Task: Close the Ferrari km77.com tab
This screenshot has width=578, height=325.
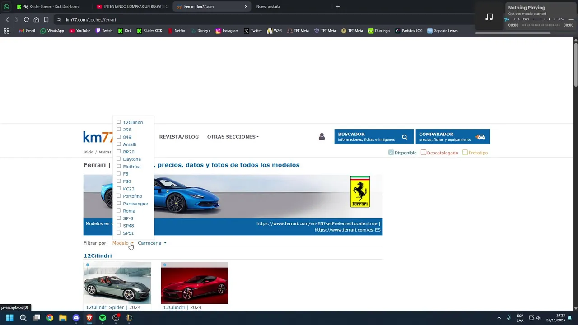Action: (246, 7)
